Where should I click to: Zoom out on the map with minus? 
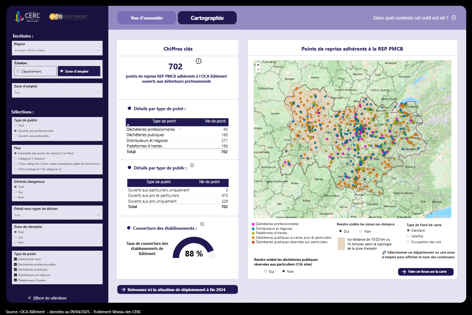click(258, 69)
